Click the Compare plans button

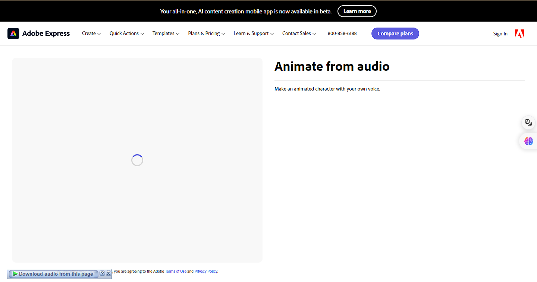click(395, 34)
